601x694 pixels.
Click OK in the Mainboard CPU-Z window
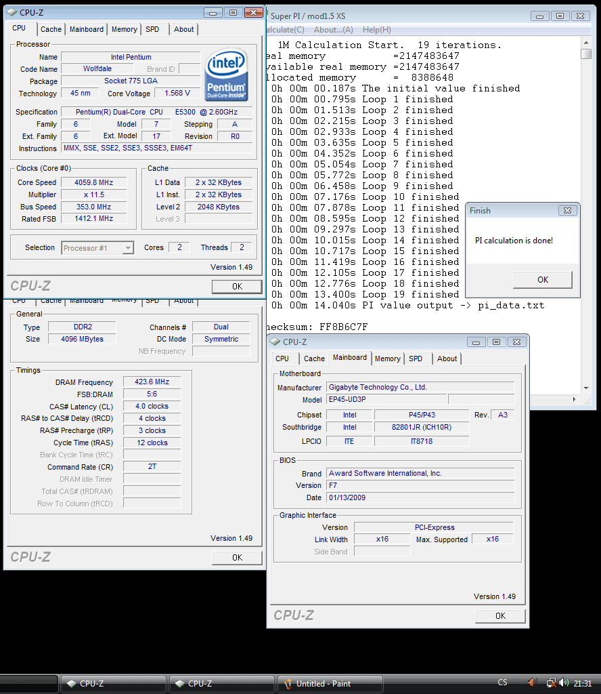500,615
